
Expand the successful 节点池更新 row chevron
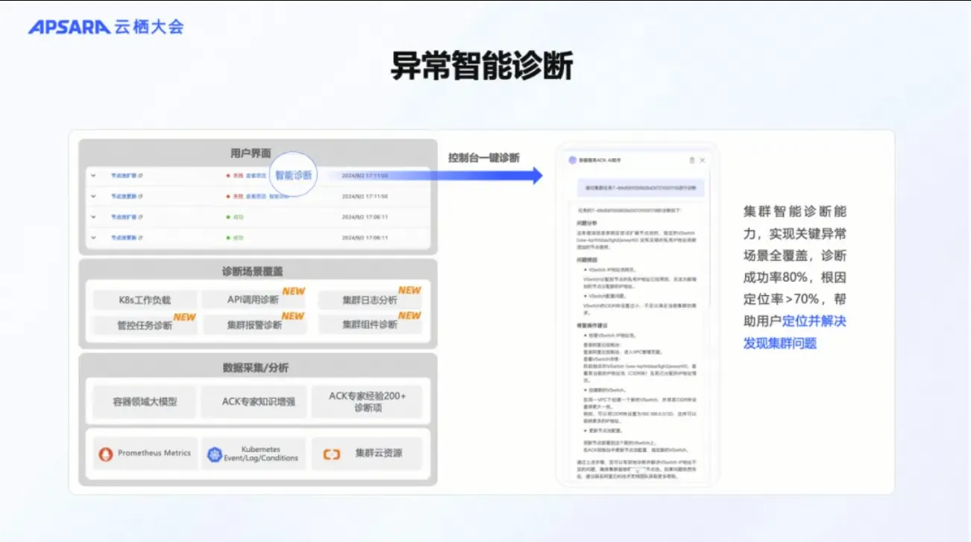pos(93,238)
